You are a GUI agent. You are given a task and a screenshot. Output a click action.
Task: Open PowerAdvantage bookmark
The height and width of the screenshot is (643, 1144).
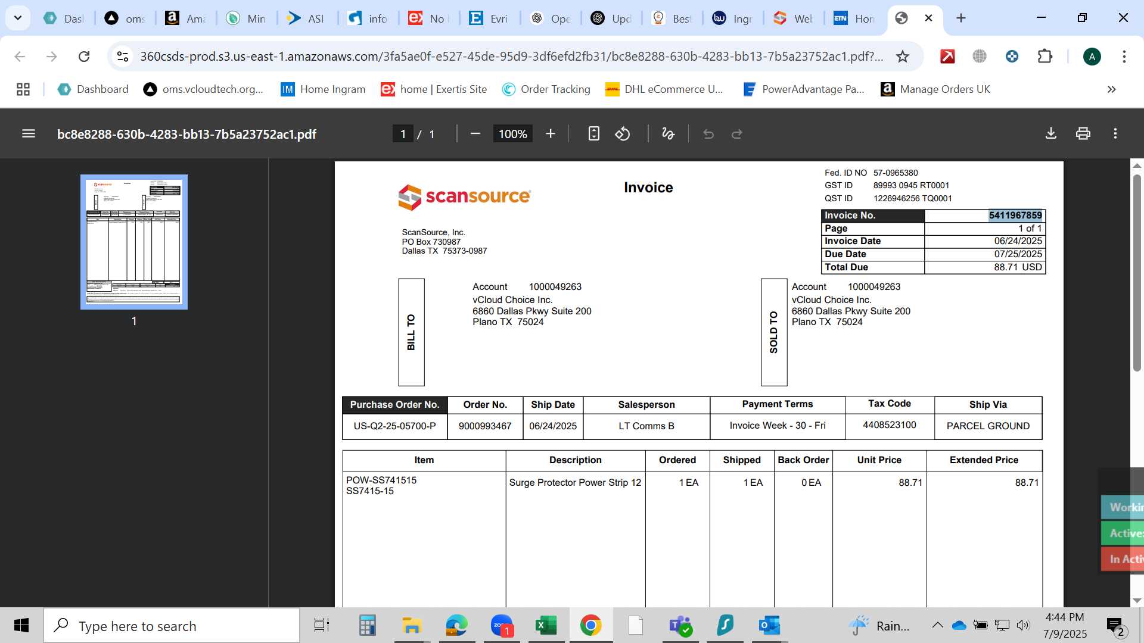pos(803,89)
